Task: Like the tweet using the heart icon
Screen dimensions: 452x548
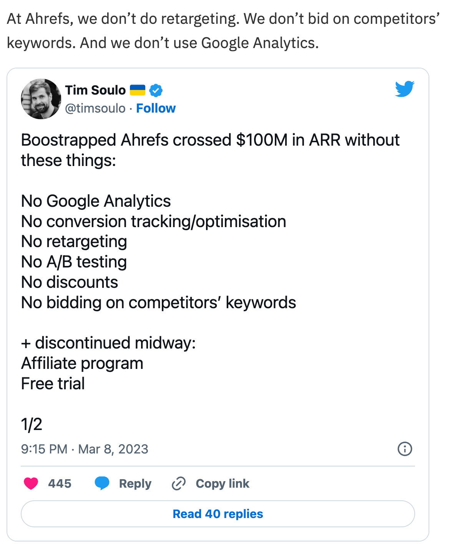Action: click(x=32, y=483)
